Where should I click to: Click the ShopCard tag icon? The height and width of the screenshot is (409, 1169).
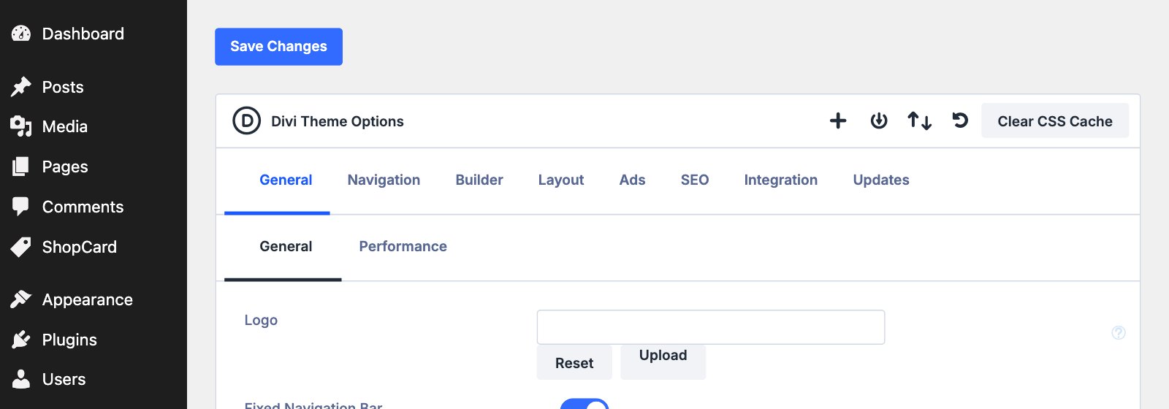[x=21, y=247]
